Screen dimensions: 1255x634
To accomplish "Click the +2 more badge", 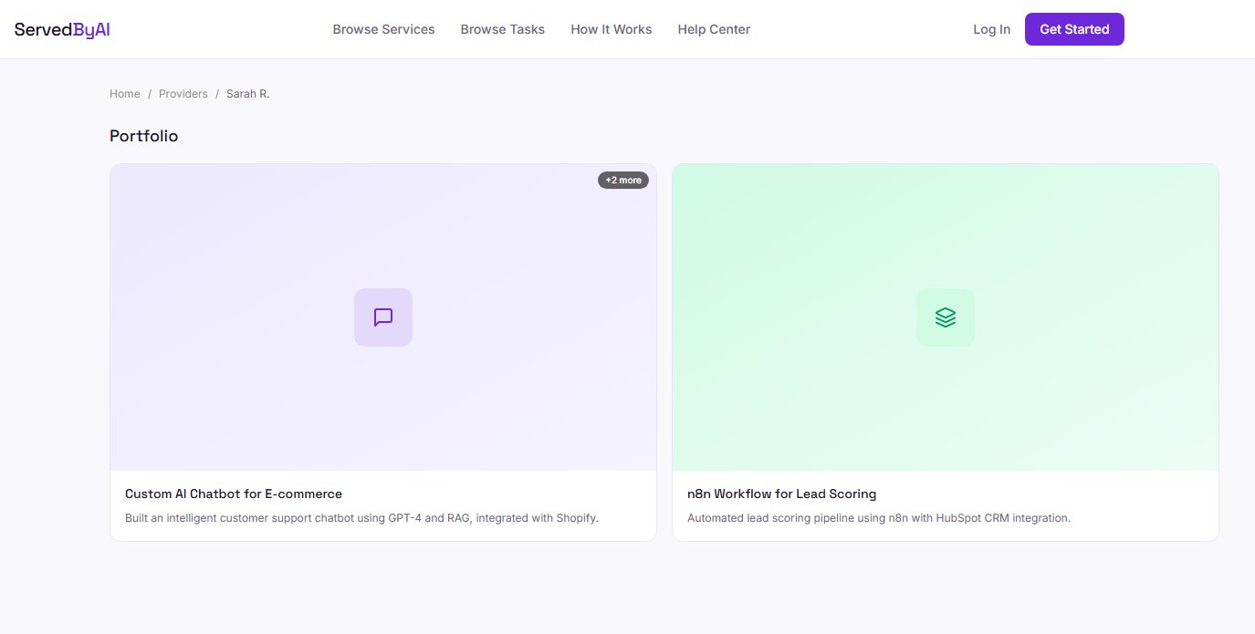I will point(623,180).
